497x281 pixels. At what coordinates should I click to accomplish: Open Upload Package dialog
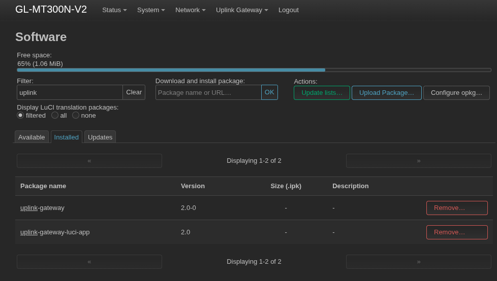pyautogui.click(x=386, y=93)
